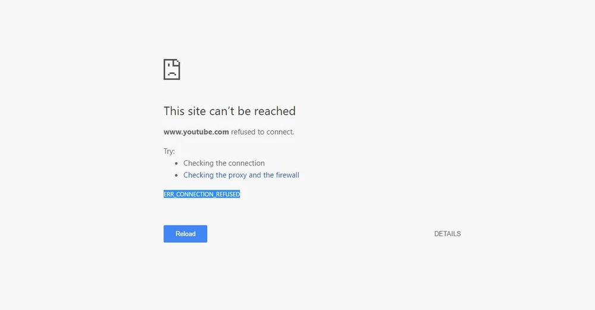Click the highlighted ERR_CONNECTION_REFUSED code
The height and width of the screenshot is (310, 595).
coord(202,195)
